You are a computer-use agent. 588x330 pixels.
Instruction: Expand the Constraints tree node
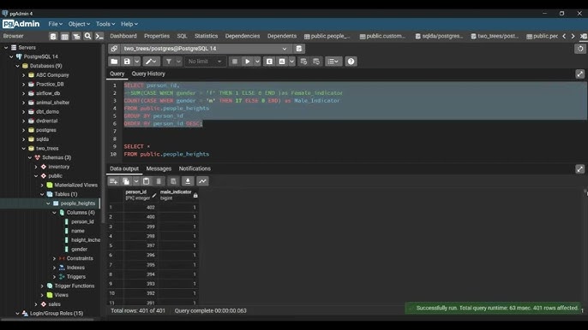[x=54, y=258]
